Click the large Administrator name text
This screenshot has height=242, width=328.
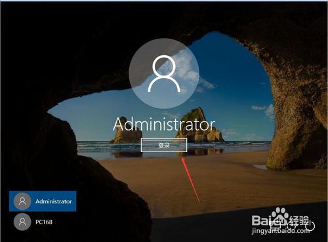(164, 124)
